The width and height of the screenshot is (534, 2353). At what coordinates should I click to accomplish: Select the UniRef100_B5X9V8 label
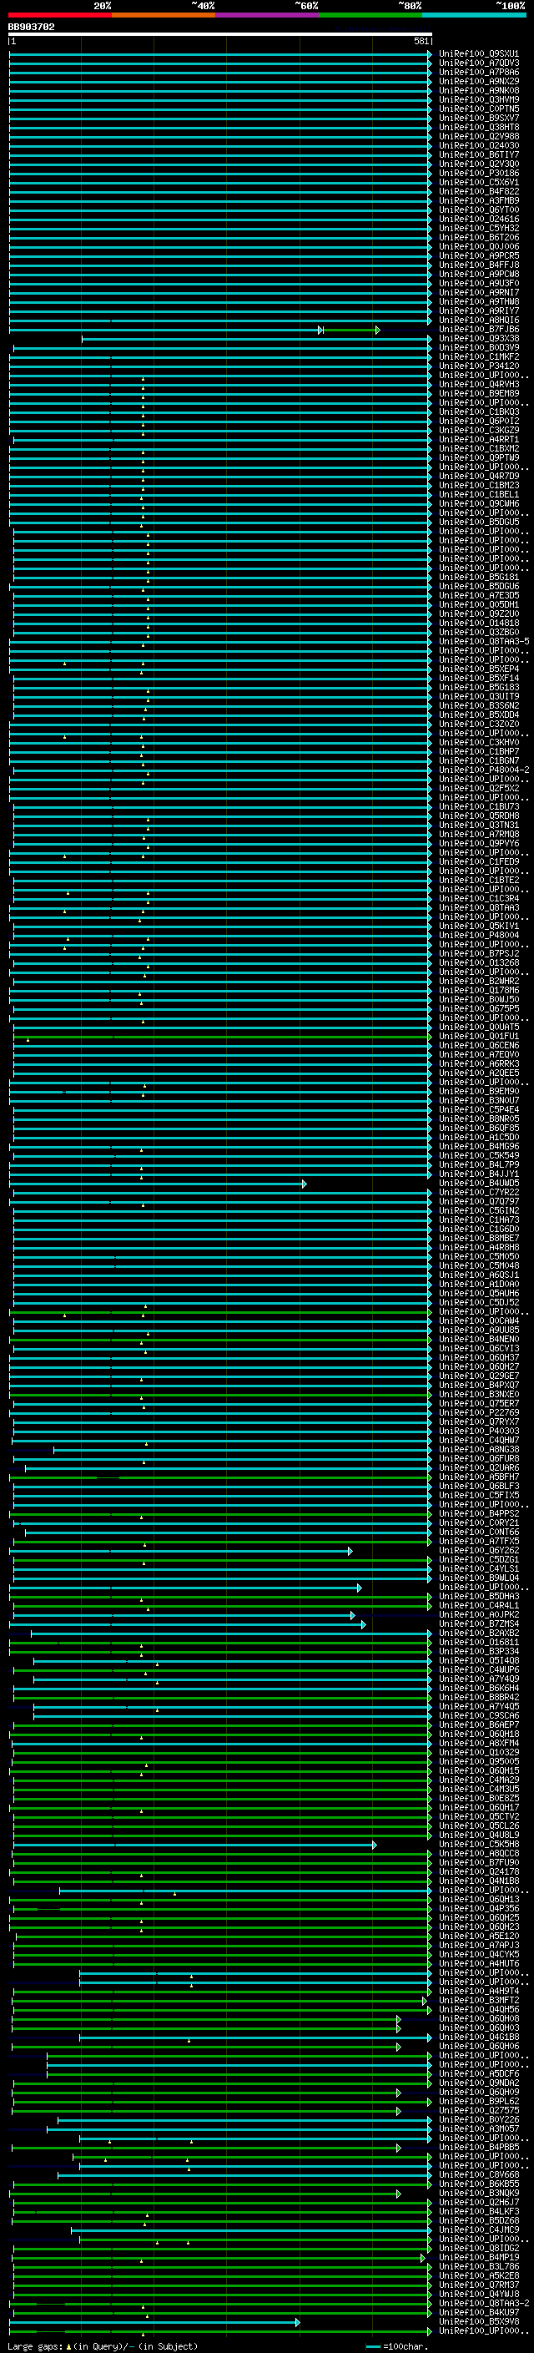479,2321
